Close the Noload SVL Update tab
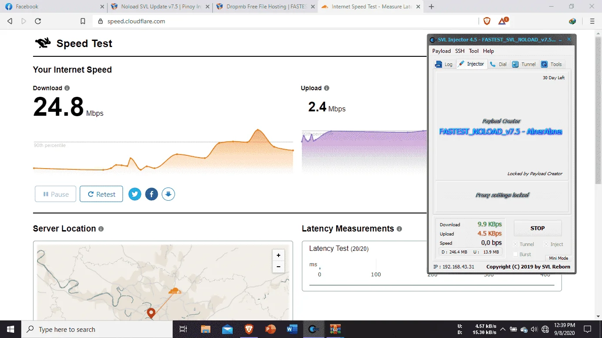This screenshot has width=602, height=338. coord(208,7)
